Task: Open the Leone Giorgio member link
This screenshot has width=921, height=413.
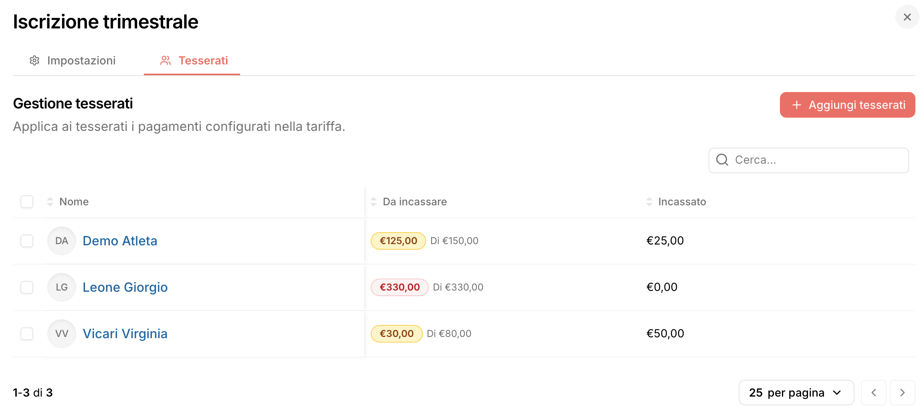Action: point(125,287)
